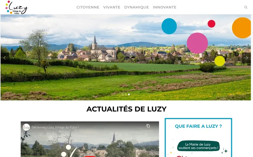Click the copy link icon on video

[148, 126]
